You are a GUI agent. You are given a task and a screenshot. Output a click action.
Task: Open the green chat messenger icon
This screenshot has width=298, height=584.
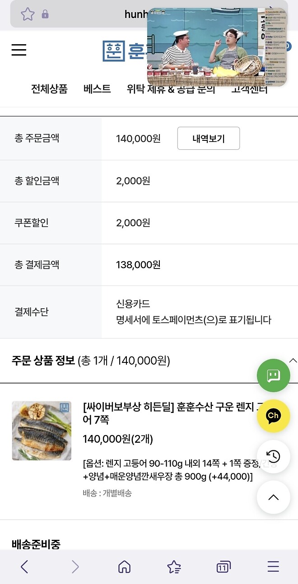point(273,375)
